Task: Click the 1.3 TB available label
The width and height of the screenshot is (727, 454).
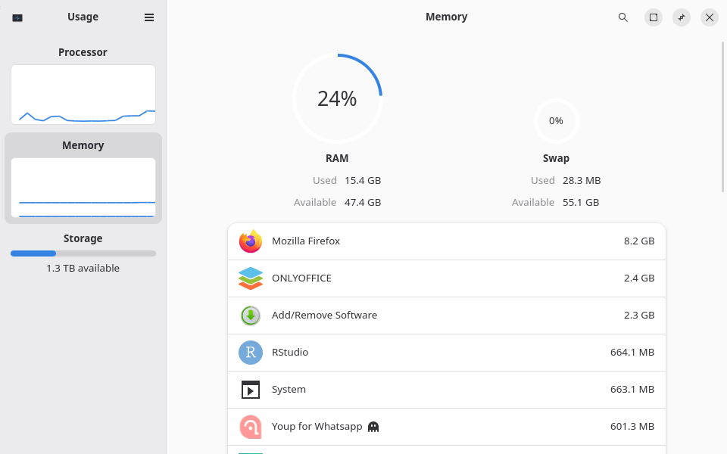Action: point(83,268)
